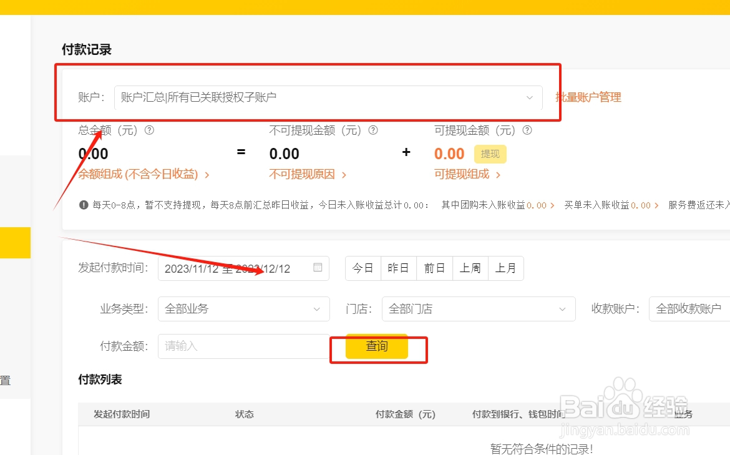Click help icon next to 不可提现金额
The width and height of the screenshot is (730, 455).
pyautogui.click(x=373, y=130)
